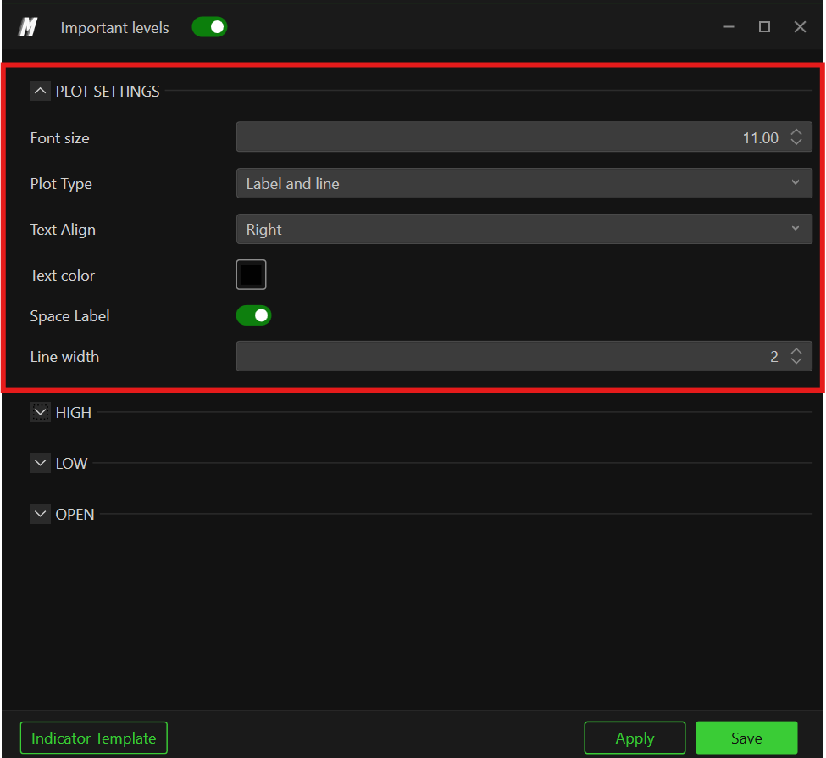This screenshot has width=826, height=758.
Task: Click the 'Text Align' label
Action: pos(63,230)
